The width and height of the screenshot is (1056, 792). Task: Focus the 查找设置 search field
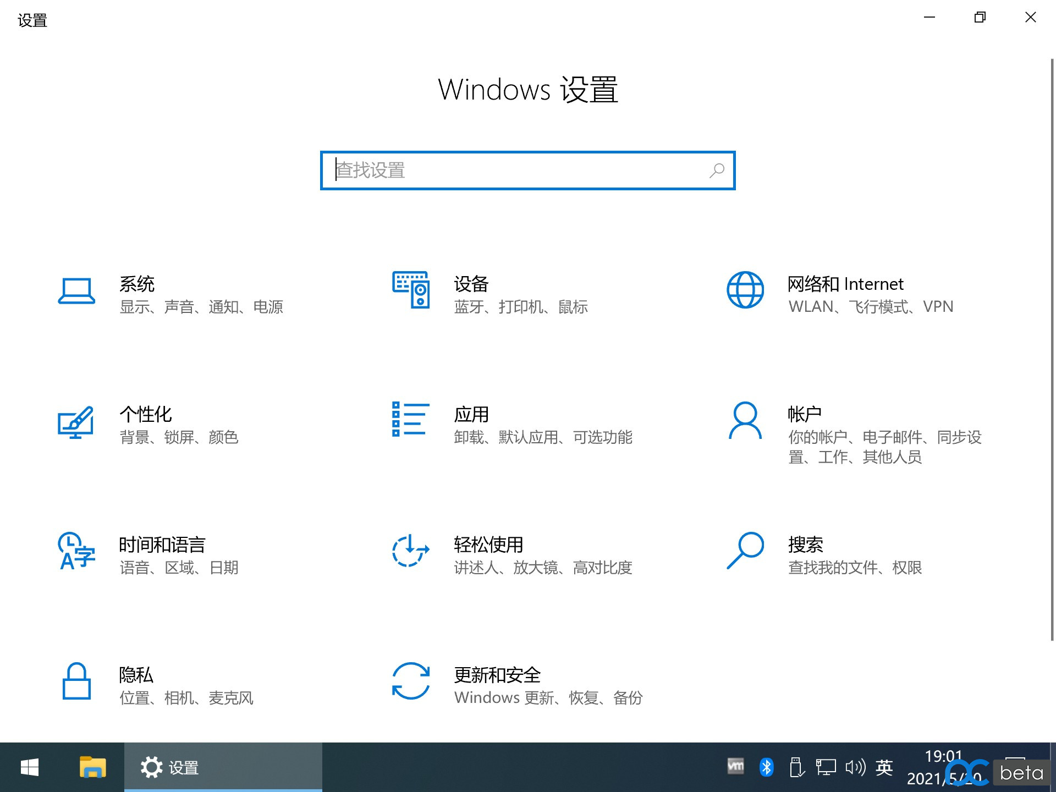coord(528,170)
